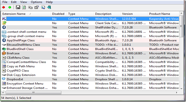
Task: Click the Refresh toolbar icon
Action: [24, 7]
